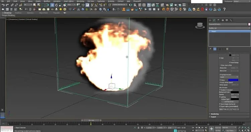
Task: Toggle the Percent Snap icon
Action: pyautogui.click(x=101, y=5)
